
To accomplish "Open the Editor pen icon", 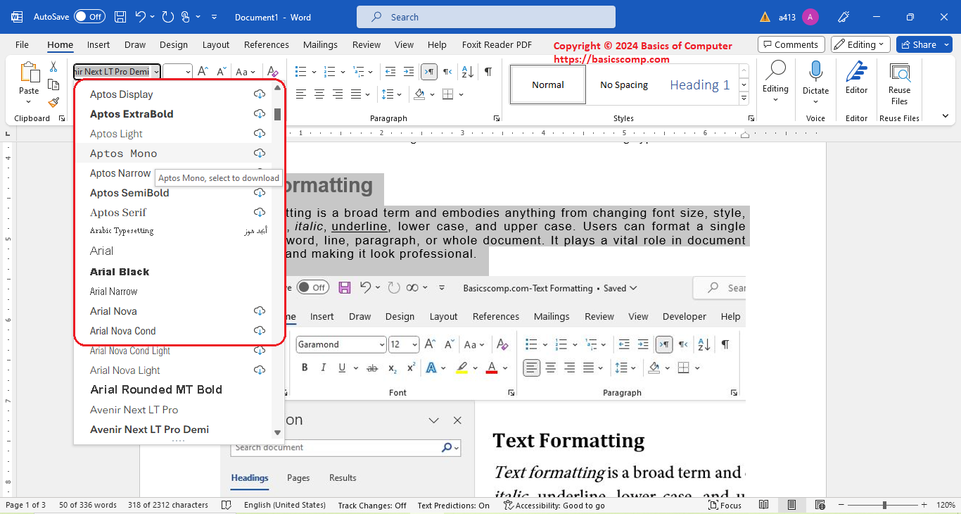I will click(x=856, y=72).
